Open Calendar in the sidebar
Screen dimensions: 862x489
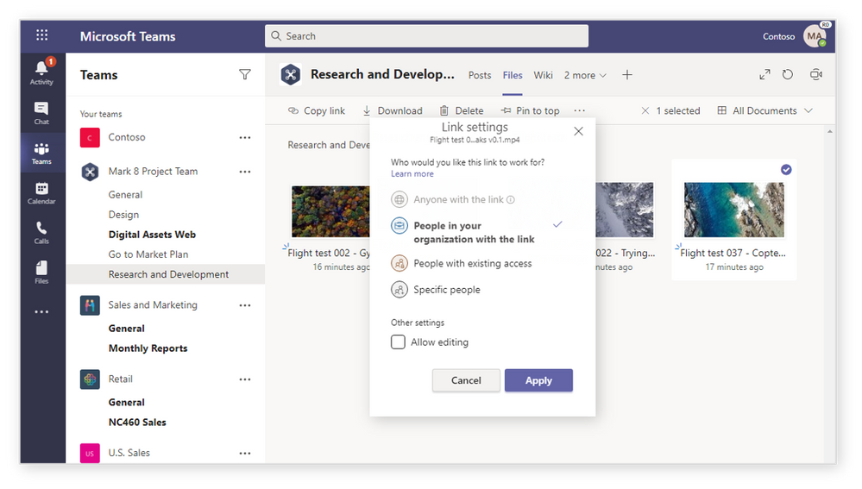tap(41, 192)
